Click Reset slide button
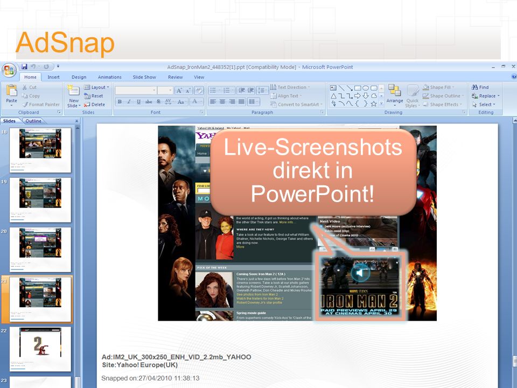This screenshot has height=388, width=517. click(x=94, y=96)
